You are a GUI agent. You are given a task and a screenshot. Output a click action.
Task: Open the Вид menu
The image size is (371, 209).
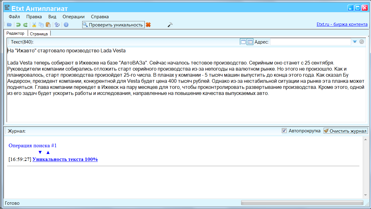52,17
